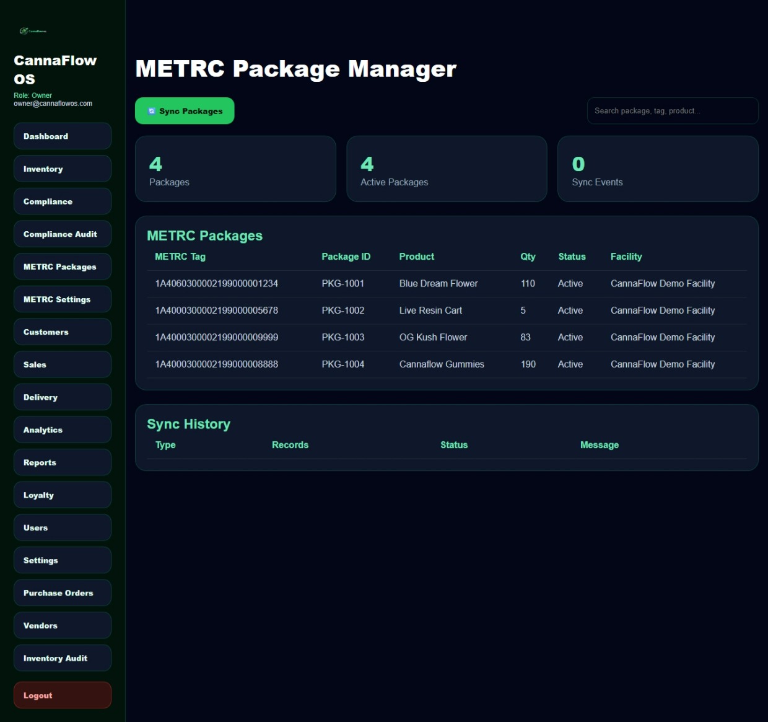Image resolution: width=768 pixels, height=722 pixels.
Task: Click the Sync Events card
Action: (x=658, y=169)
